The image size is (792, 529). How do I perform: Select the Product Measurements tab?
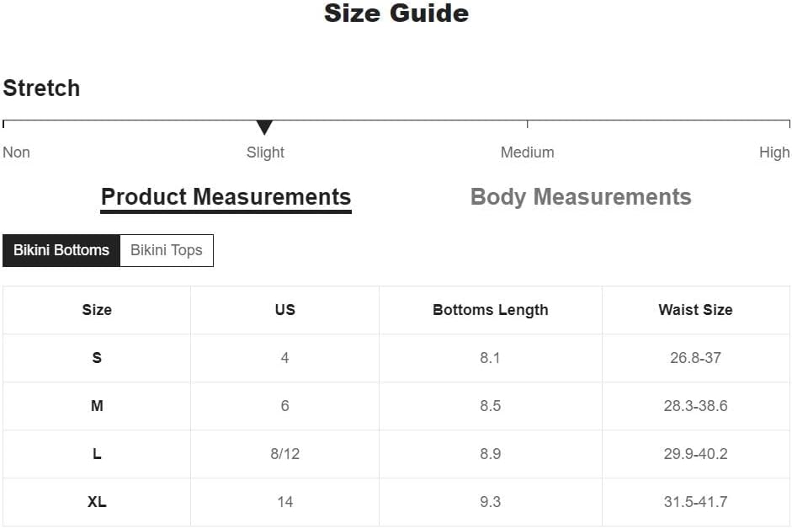coord(226,198)
